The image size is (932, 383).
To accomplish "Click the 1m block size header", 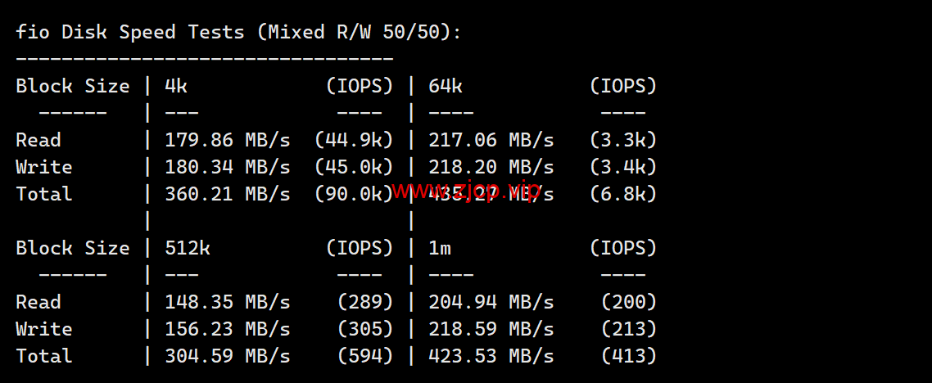I will point(439,248).
